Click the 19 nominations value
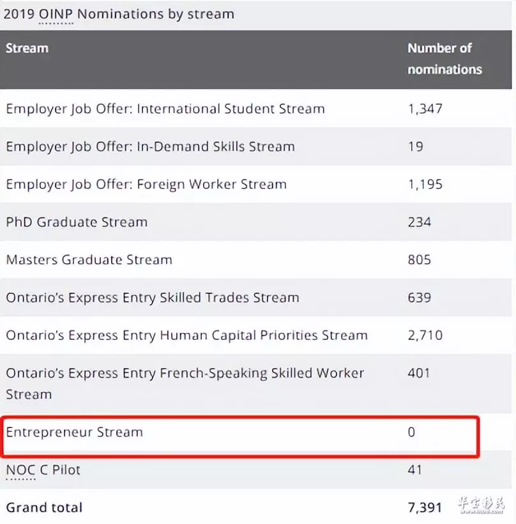This screenshot has height=524, width=516. tap(416, 147)
